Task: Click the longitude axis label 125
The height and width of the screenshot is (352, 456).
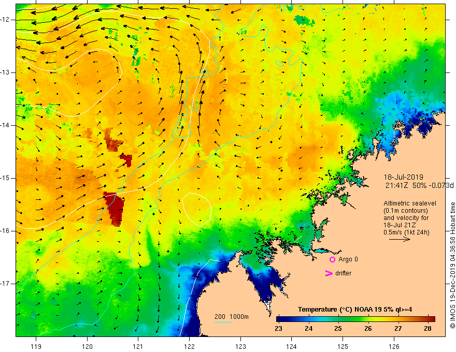Action: coord(343,346)
